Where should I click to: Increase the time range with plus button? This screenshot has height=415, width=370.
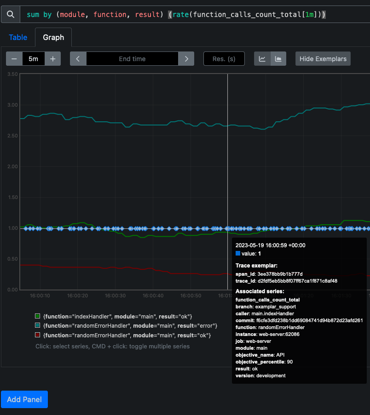point(53,59)
